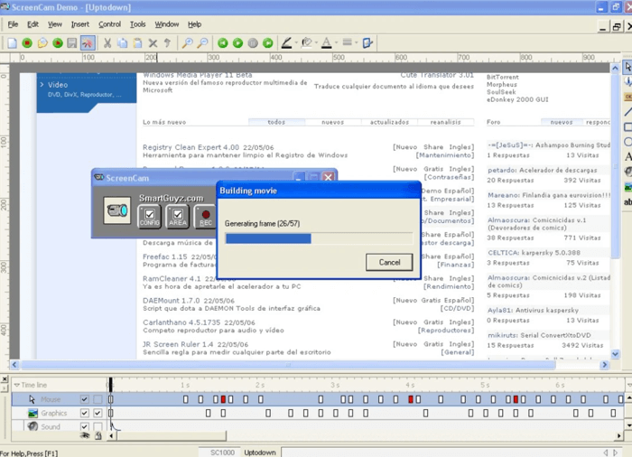Click the New file toolbar icon
This screenshot has height=457, width=632.
pyautogui.click(x=12, y=42)
